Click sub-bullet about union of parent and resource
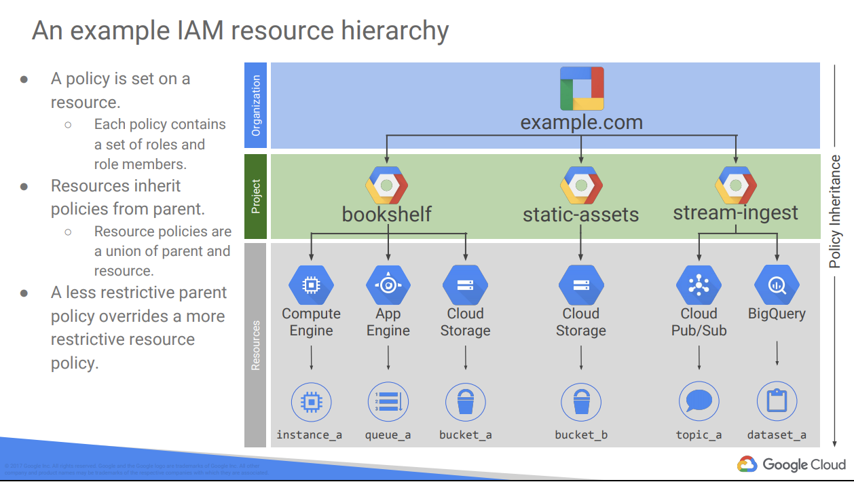This screenshot has height=482, width=854. (162, 251)
